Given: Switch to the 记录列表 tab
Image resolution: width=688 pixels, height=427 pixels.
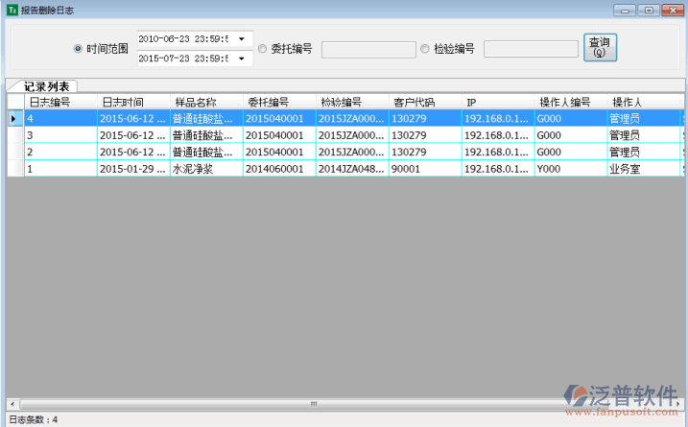Looking at the screenshot, I should click(45, 86).
